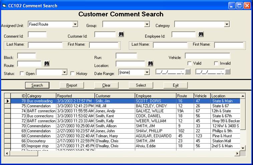
Task: Click the Category column header
Action: click(x=40, y=96)
